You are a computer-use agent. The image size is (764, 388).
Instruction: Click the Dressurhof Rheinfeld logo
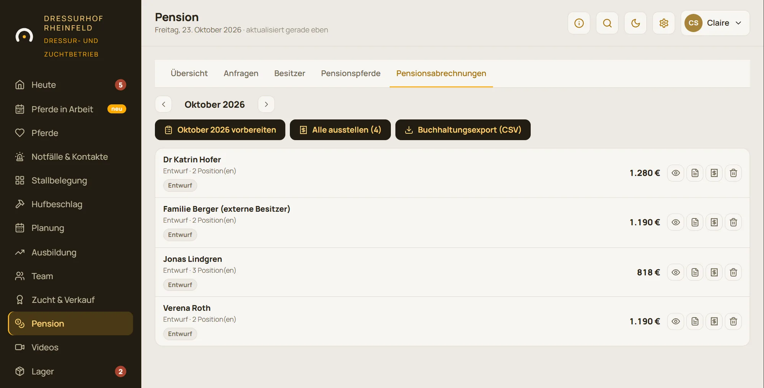pos(24,36)
